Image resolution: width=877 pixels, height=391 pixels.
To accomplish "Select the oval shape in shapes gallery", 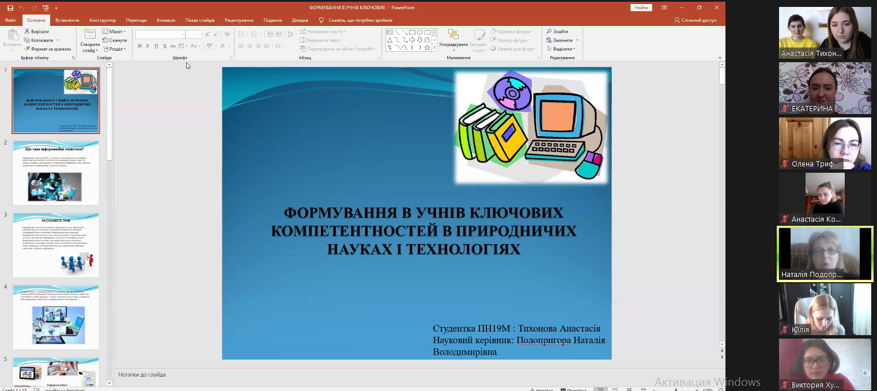I will pos(419,32).
